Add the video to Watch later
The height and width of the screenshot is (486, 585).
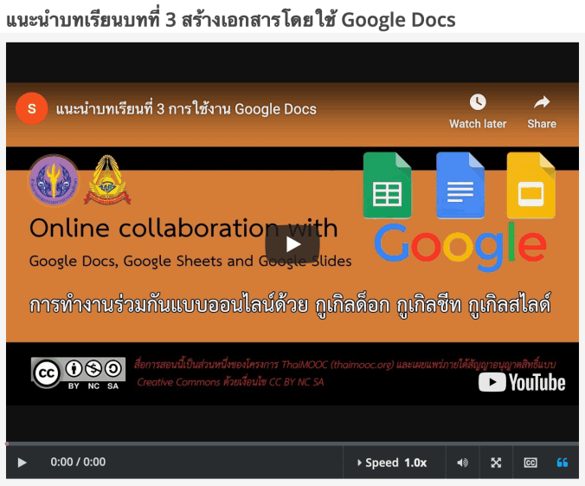(x=478, y=111)
